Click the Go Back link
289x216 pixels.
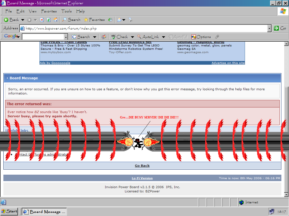click(142, 166)
